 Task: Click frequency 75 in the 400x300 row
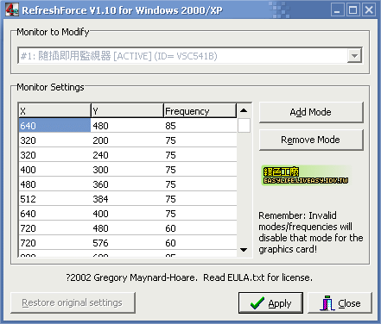pyautogui.click(x=200, y=170)
